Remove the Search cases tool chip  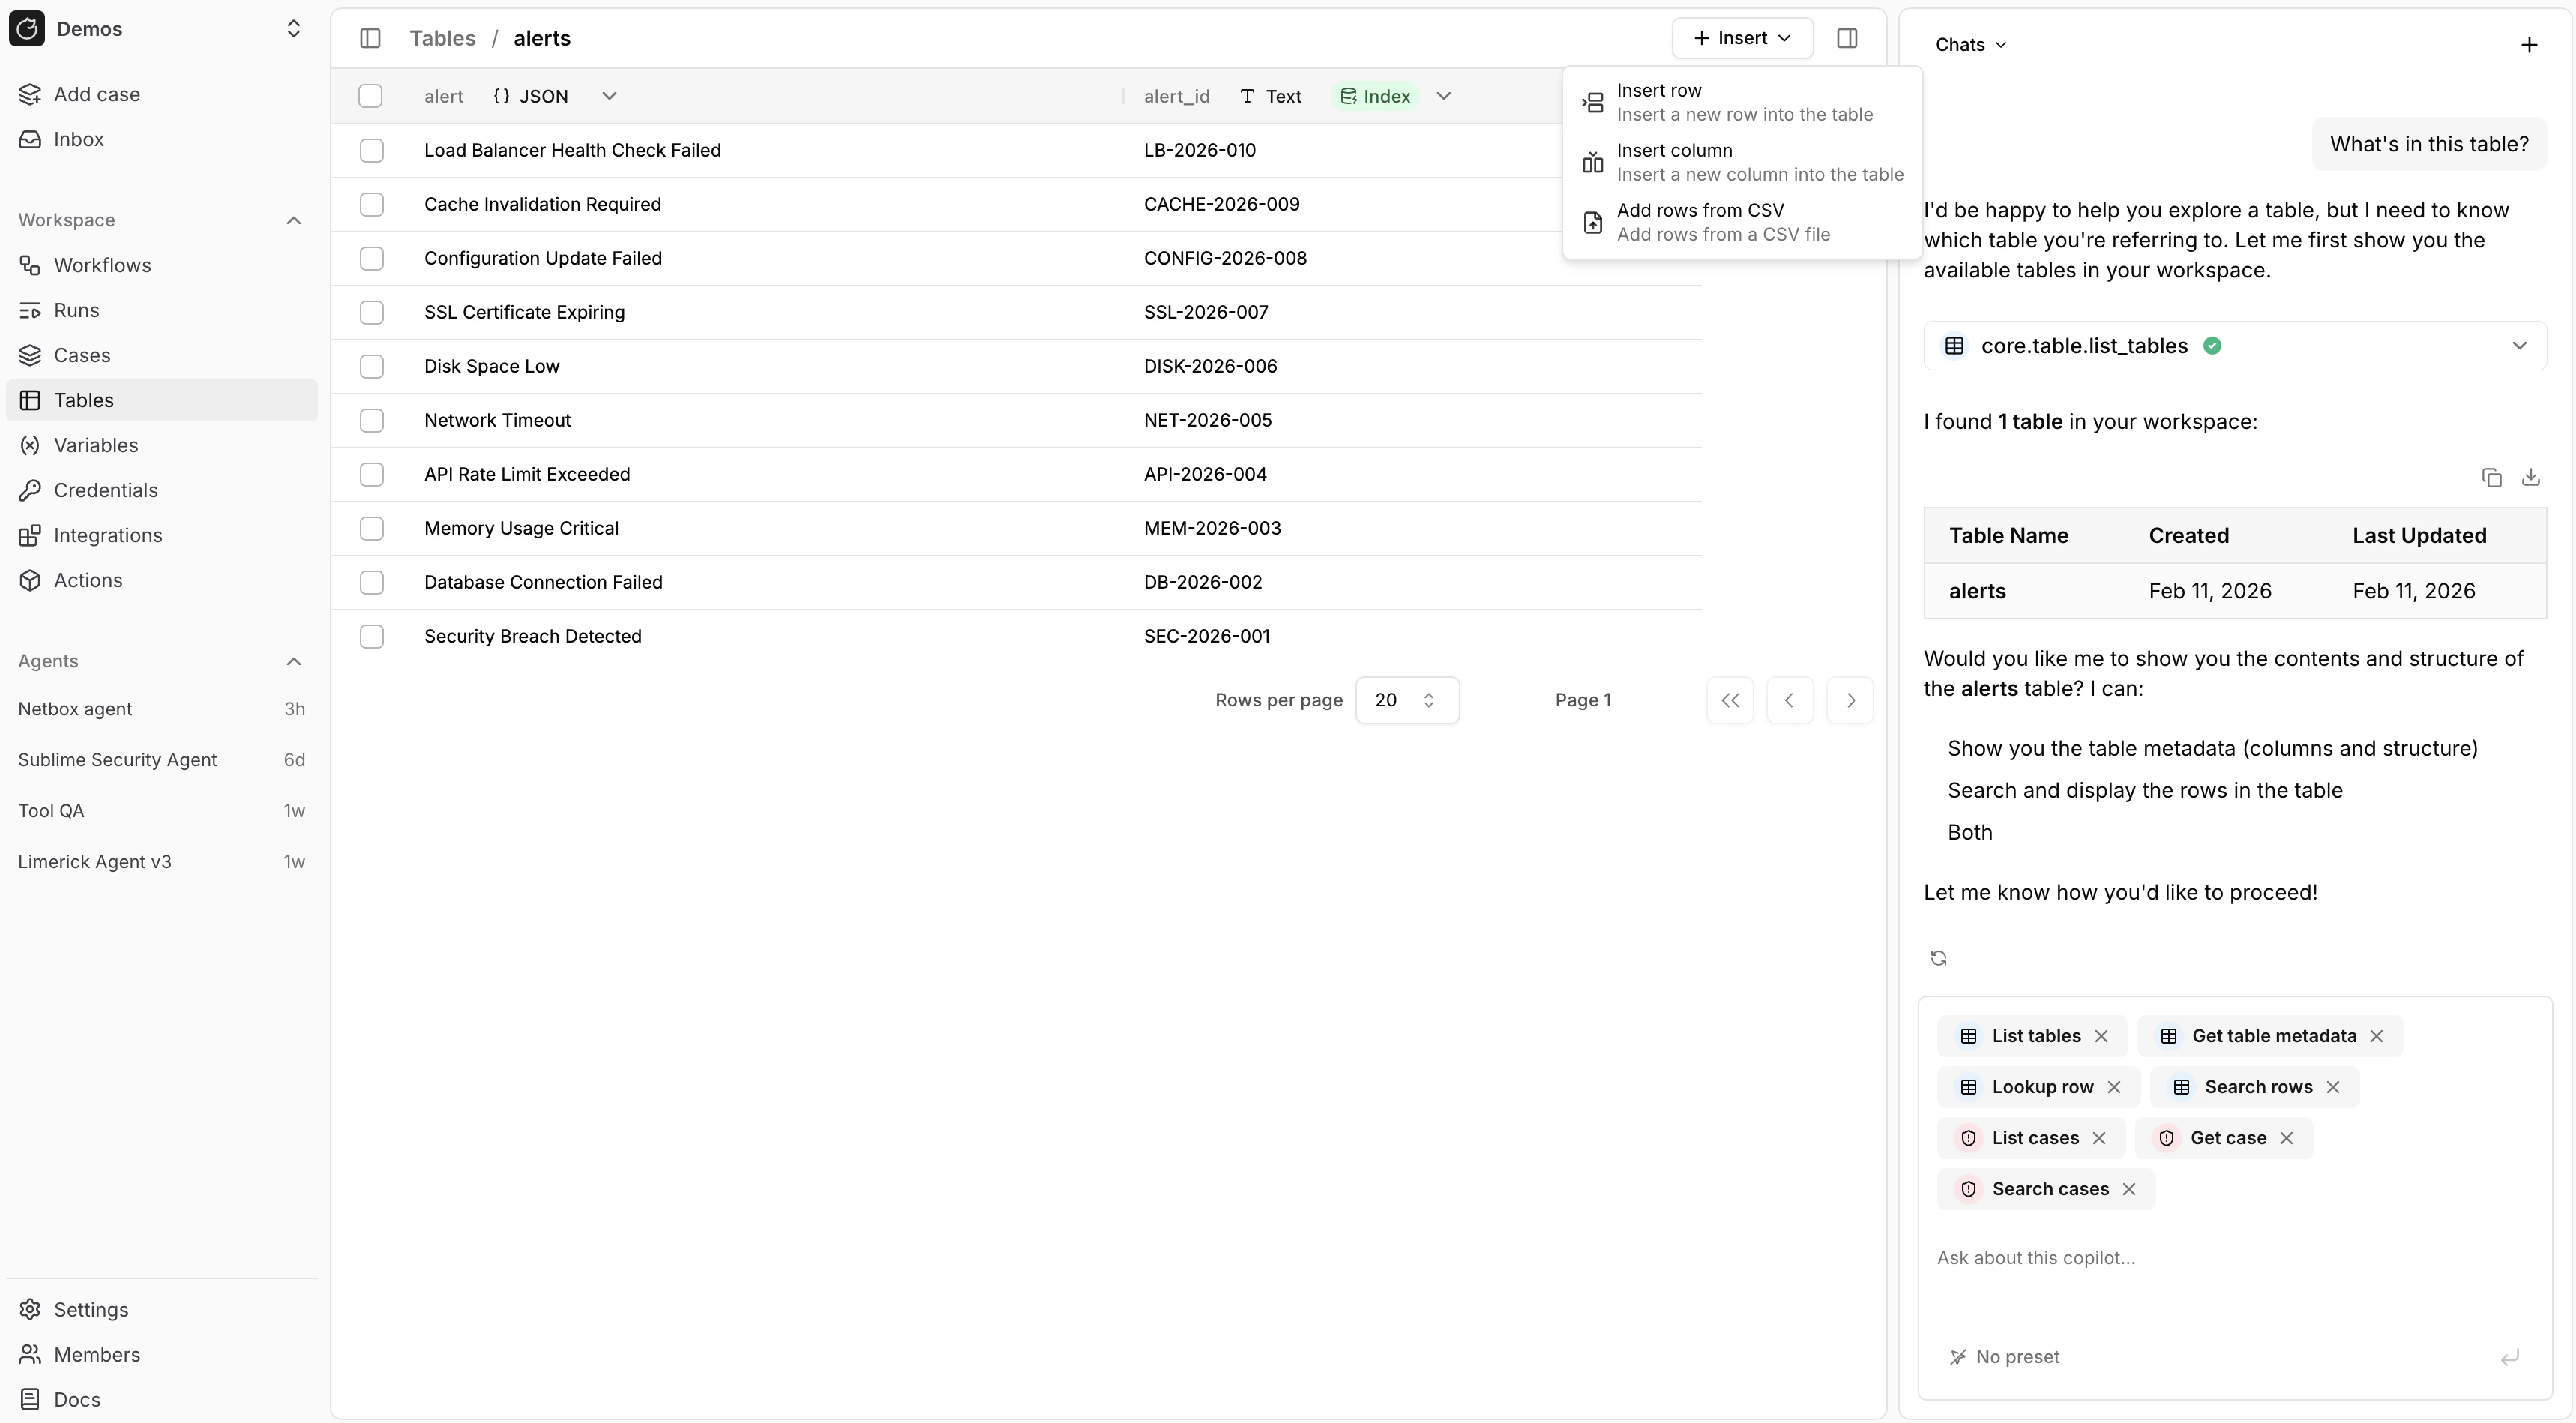click(x=2129, y=1189)
